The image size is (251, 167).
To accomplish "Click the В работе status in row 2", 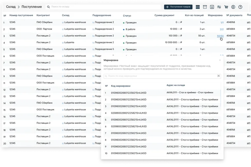I will [x=130, y=29].
